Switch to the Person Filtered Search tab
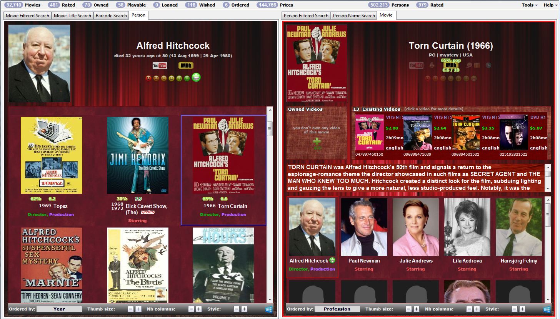The image size is (560, 319). (x=306, y=16)
